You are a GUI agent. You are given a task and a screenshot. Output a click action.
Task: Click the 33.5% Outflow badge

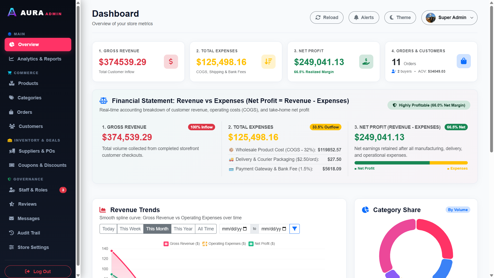coord(325,127)
